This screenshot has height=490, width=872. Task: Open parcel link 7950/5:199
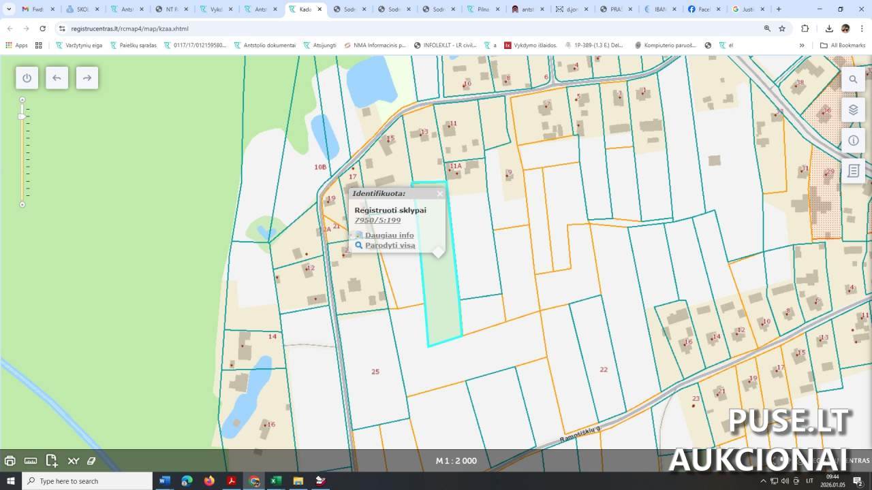(377, 220)
